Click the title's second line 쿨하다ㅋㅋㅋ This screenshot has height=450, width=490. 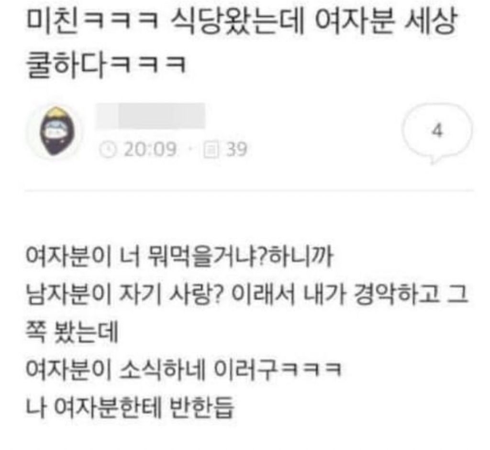point(106,65)
